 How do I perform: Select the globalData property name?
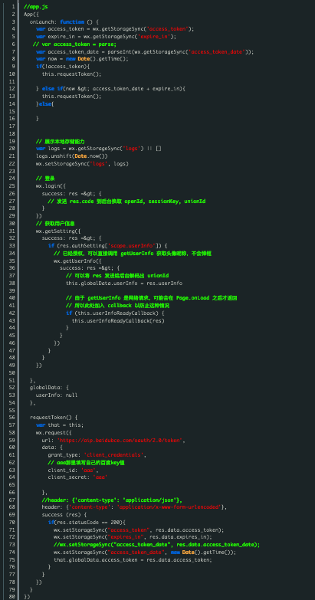(43, 388)
